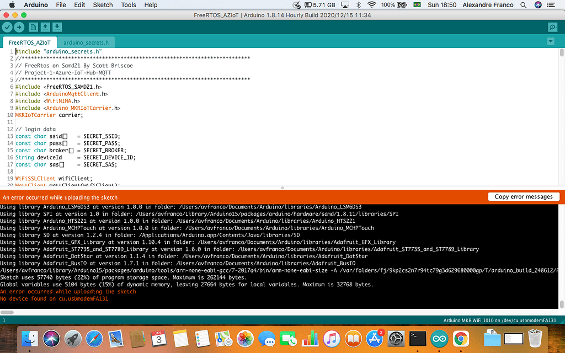Click the line 'MKRIoTCarrier carrier;'
This screenshot has width=565, height=353.
(49, 115)
